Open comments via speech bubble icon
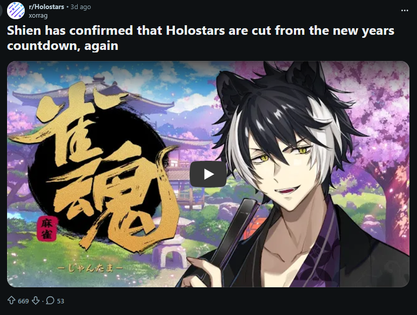Image resolution: width=417 pixels, height=315 pixels. pyautogui.click(x=50, y=300)
